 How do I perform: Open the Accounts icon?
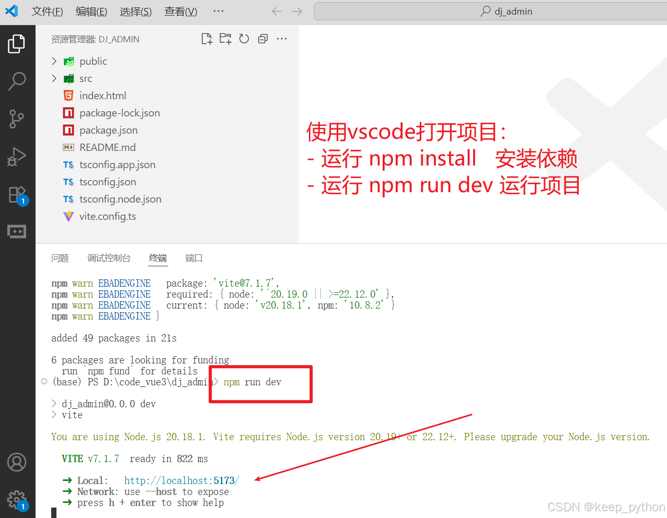point(17,462)
